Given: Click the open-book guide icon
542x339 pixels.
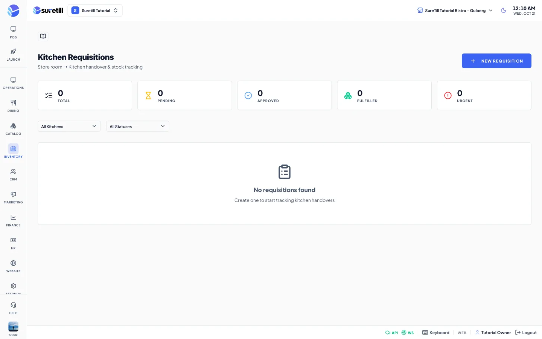Looking at the screenshot, I should coord(43,36).
